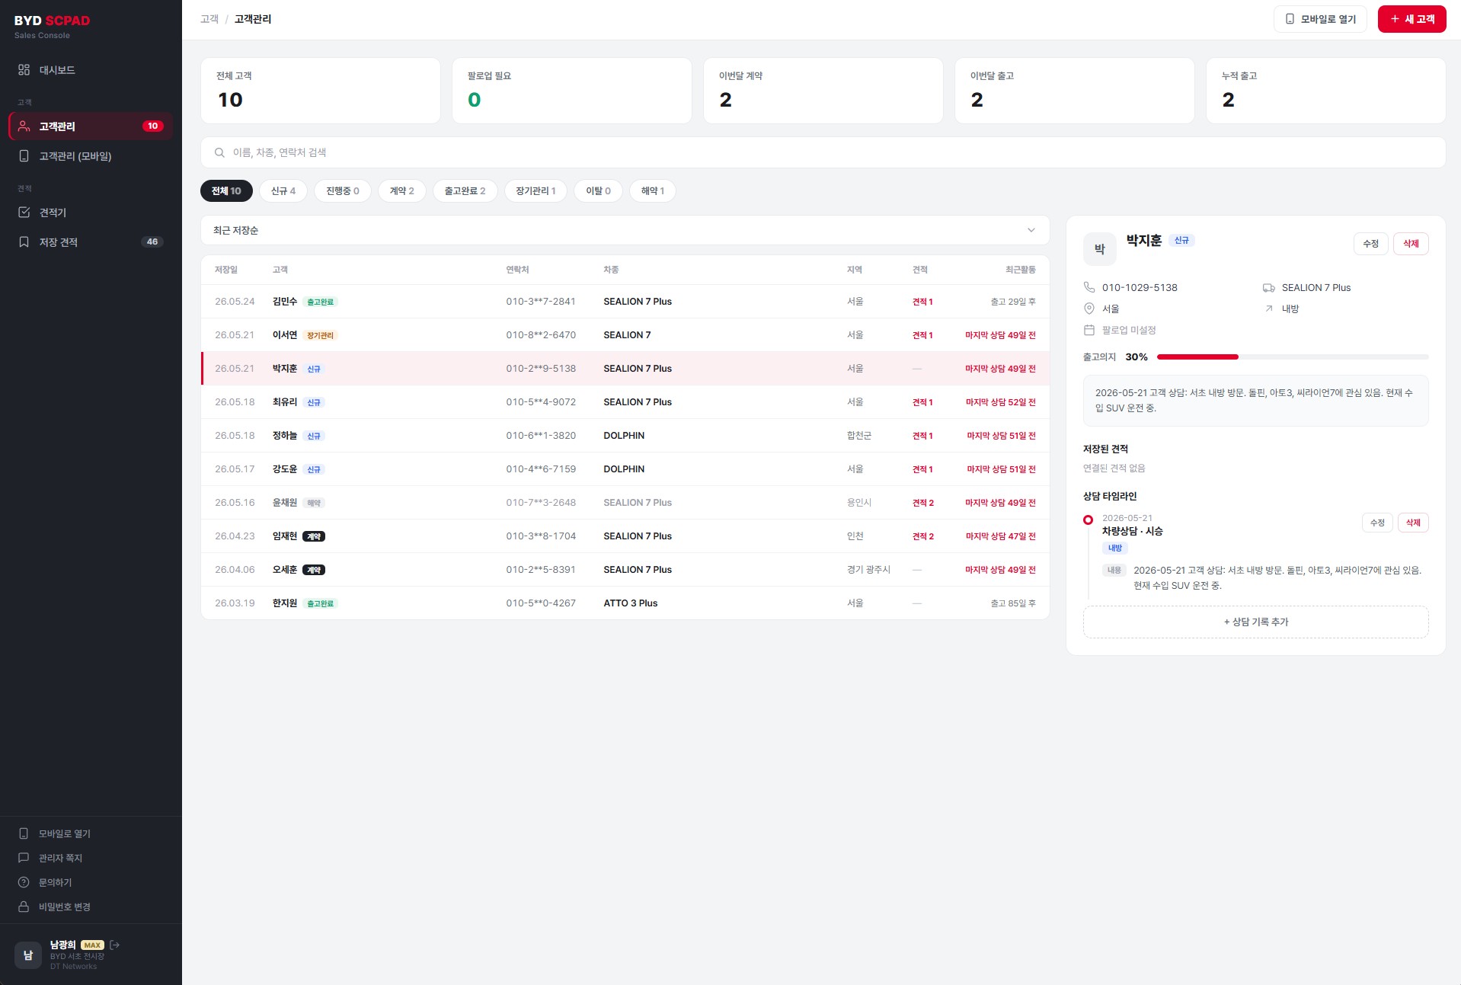1461x985 pixels.
Task: Click the 남 user avatar
Action: tap(28, 955)
